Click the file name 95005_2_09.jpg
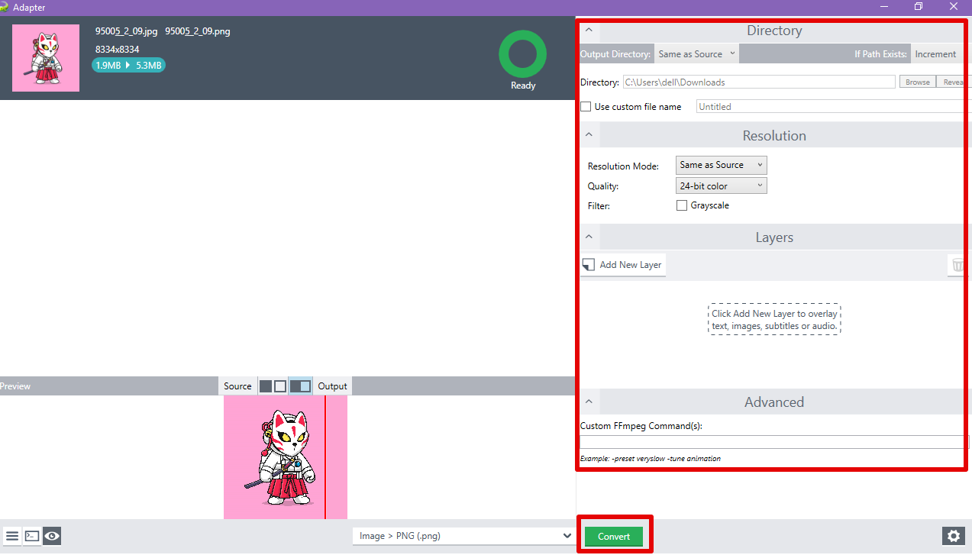This screenshot has height=555, width=972. [x=126, y=31]
